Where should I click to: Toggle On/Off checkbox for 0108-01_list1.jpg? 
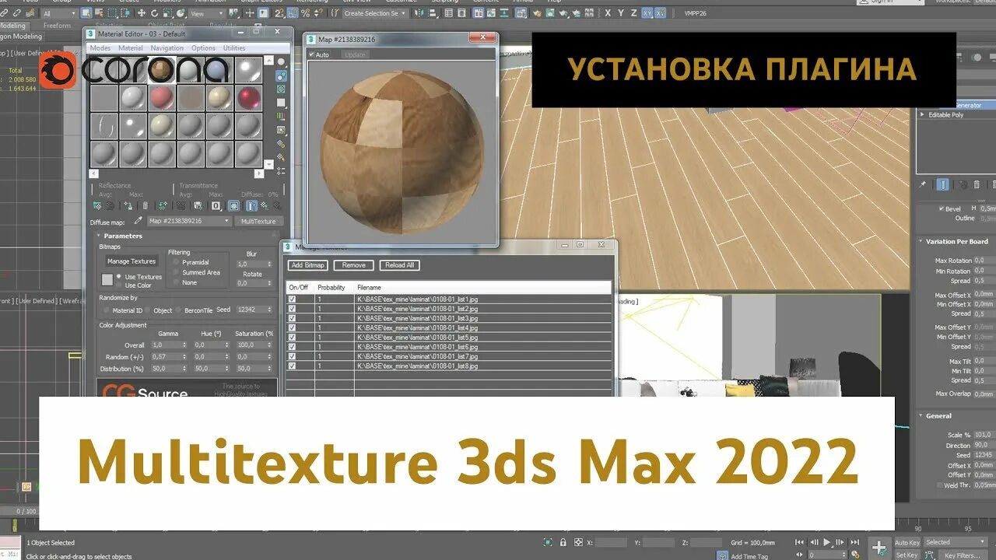pos(292,299)
